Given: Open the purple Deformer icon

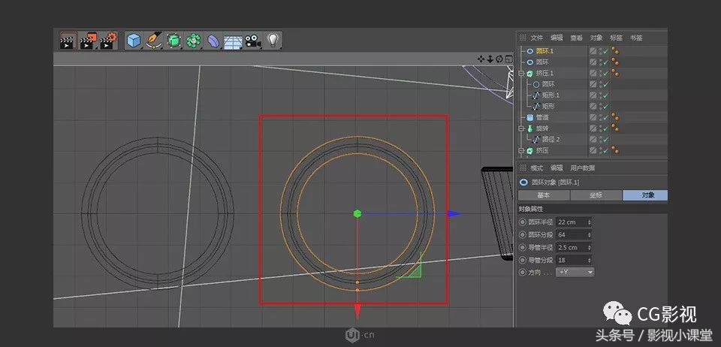Looking at the screenshot, I should (x=213, y=41).
